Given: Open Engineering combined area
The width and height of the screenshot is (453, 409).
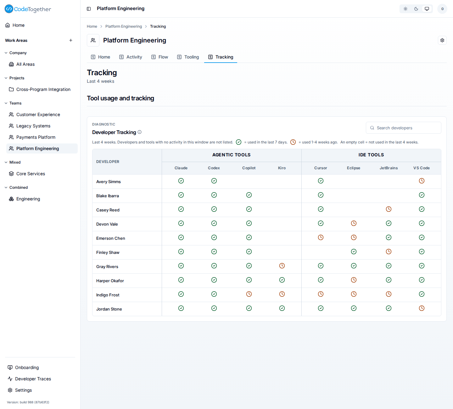Looking at the screenshot, I should [x=42, y=199].
